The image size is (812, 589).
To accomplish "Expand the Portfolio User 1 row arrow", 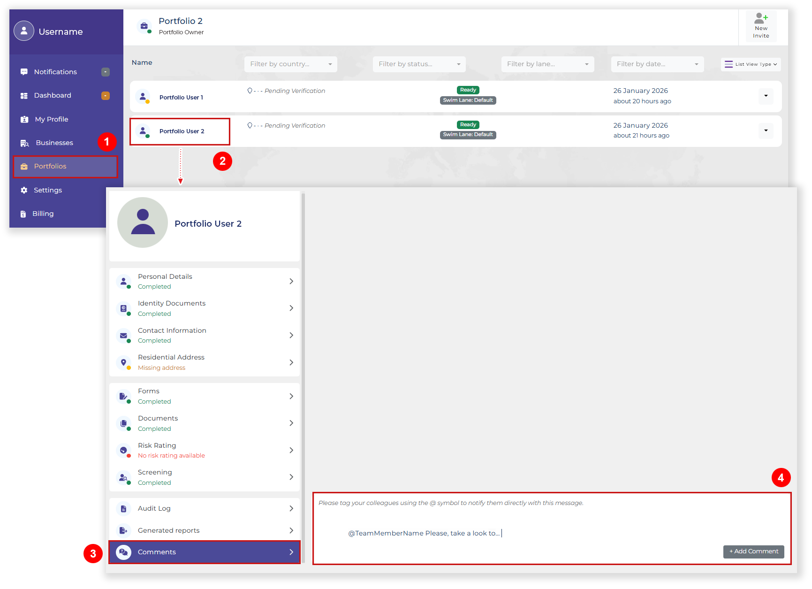I will coord(766,96).
